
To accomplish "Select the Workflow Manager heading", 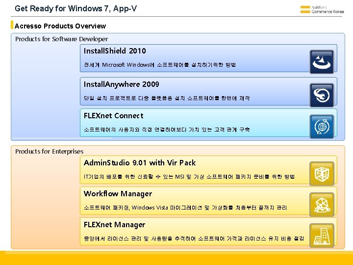I will 118,194.
